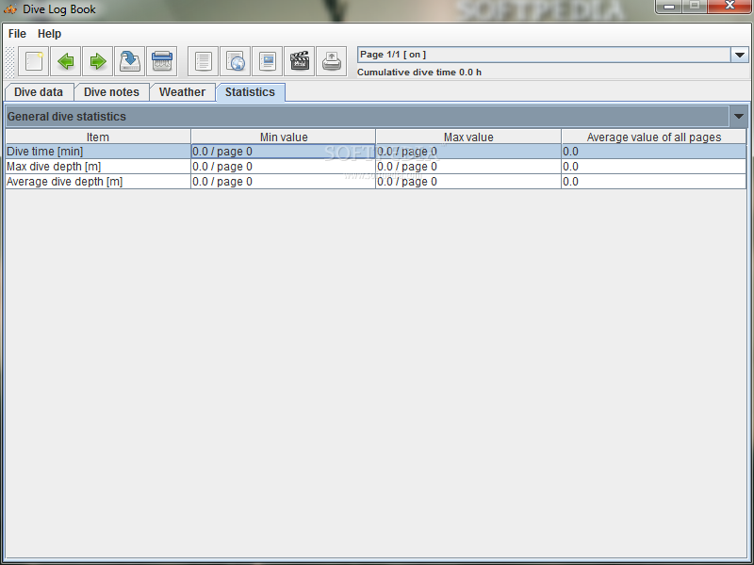Click Min value cell of Dive time row
This screenshot has width=754, height=565.
[x=284, y=152]
